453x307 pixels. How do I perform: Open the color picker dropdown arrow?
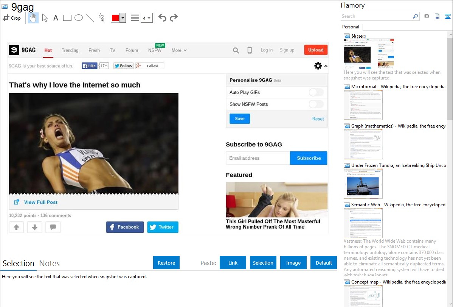point(123,18)
